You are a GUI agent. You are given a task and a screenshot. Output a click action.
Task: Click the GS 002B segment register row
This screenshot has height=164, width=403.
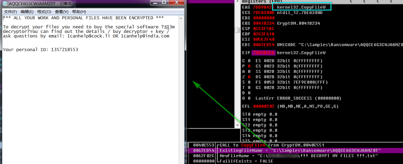pos(289,87)
